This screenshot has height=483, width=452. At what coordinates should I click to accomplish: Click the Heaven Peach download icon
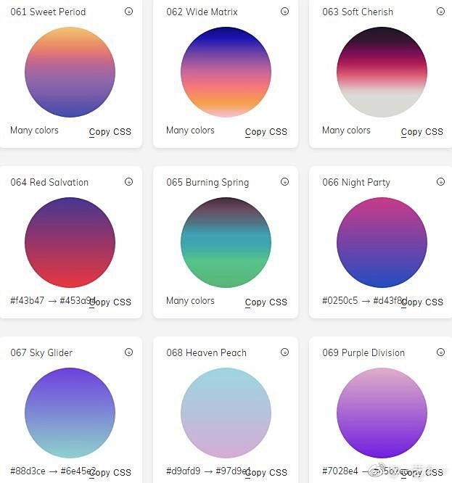pyautogui.click(x=284, y=352)
